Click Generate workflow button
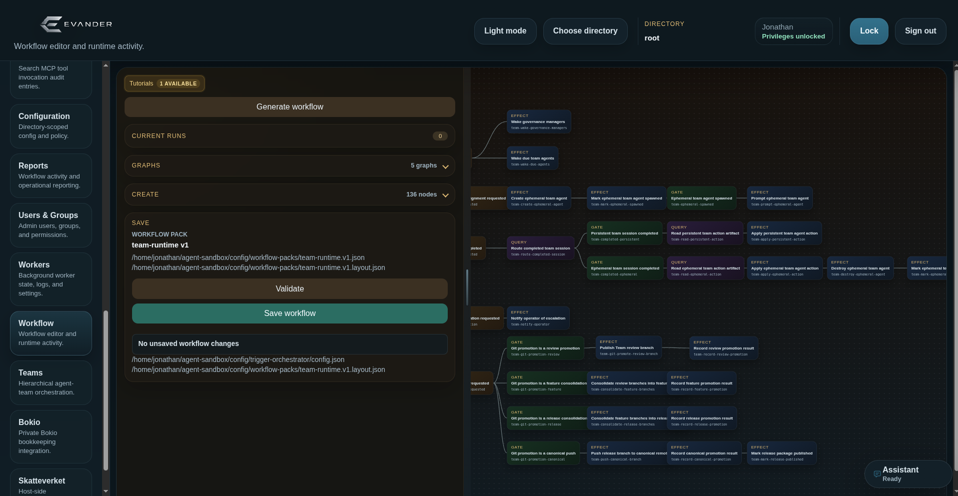This screenshot has width=958, height=496. click(290, 107)
